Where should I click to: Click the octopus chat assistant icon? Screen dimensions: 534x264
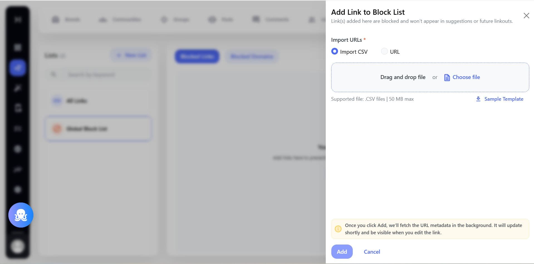coord(21,215)
